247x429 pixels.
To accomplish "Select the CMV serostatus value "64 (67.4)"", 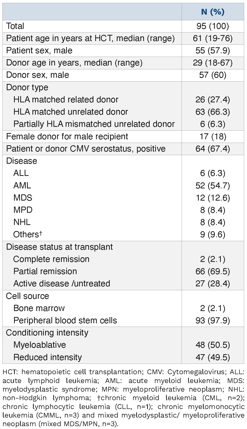I will point(212,149).
